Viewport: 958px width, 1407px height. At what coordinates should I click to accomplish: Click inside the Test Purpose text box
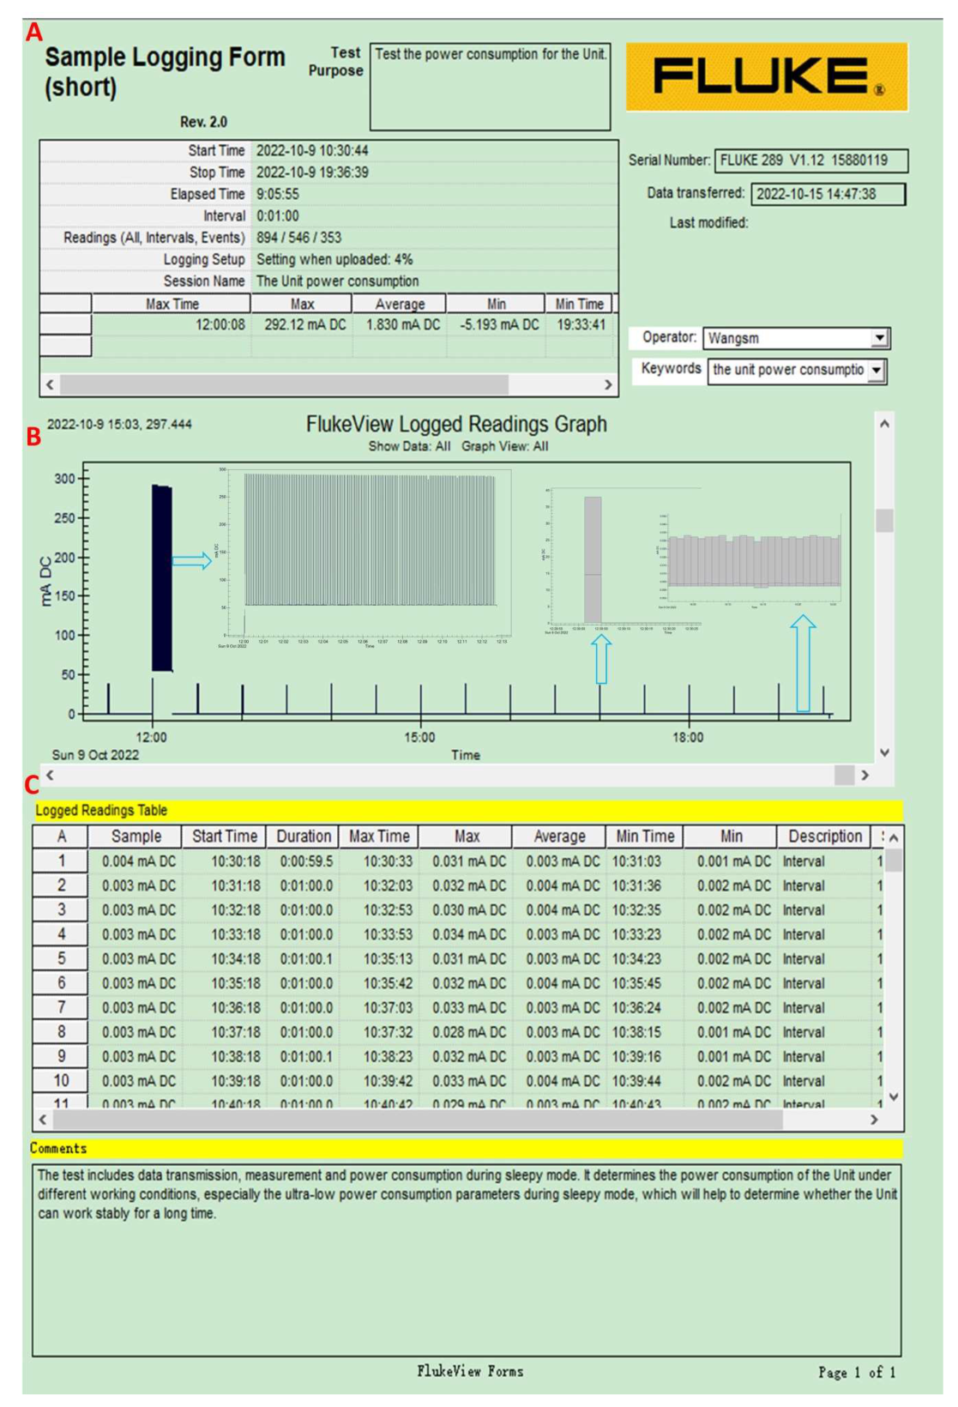click(490, 88)
